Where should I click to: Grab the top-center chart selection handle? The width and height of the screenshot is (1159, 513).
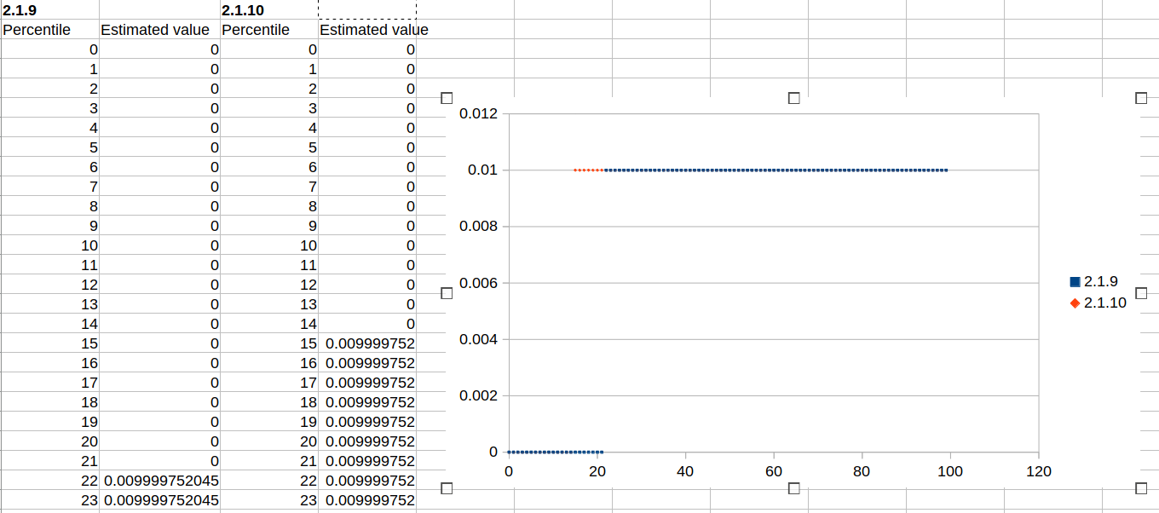pyautogui.click(x=794, y=98)
